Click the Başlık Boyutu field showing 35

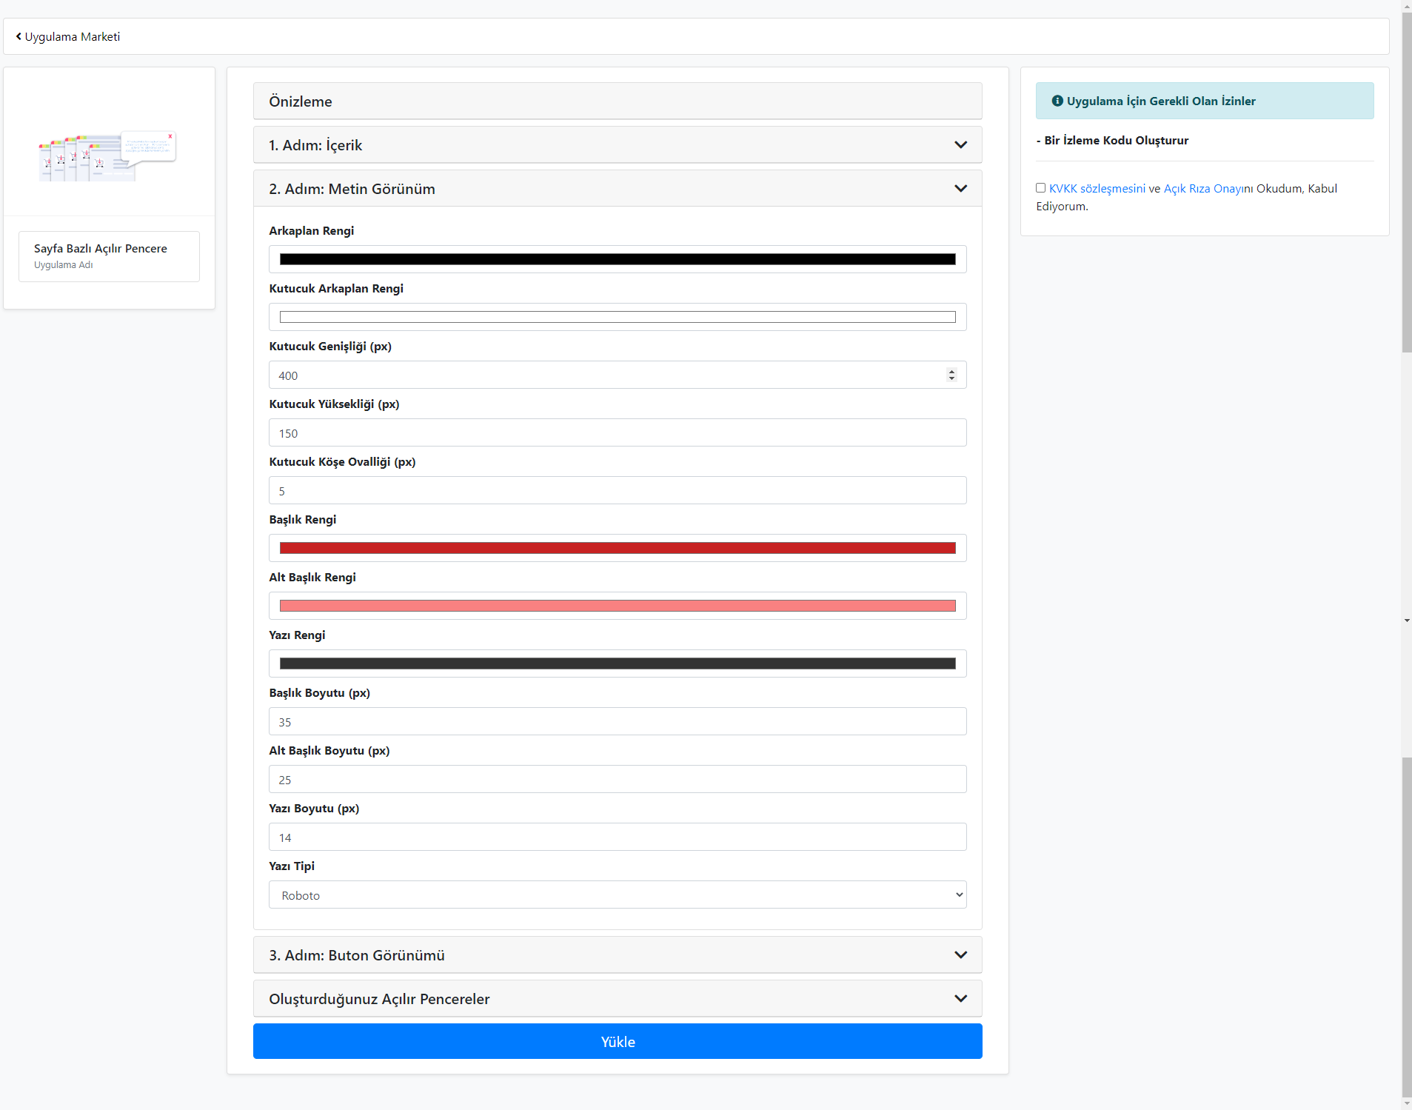(618, 721)
